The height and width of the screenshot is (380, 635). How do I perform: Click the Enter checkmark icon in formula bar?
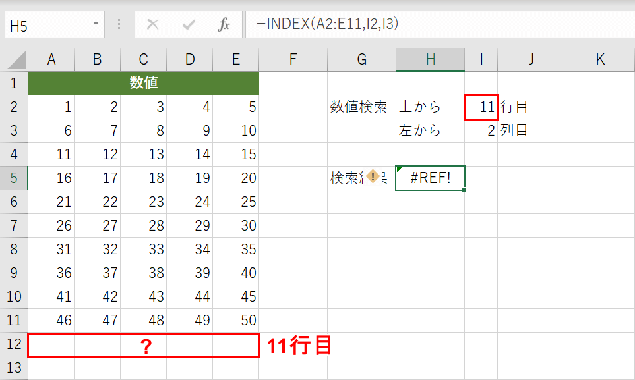189,25
